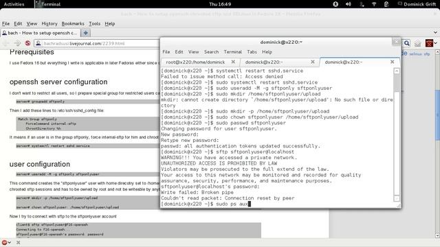Close the add-on bar with X icon

coord(19,242)
